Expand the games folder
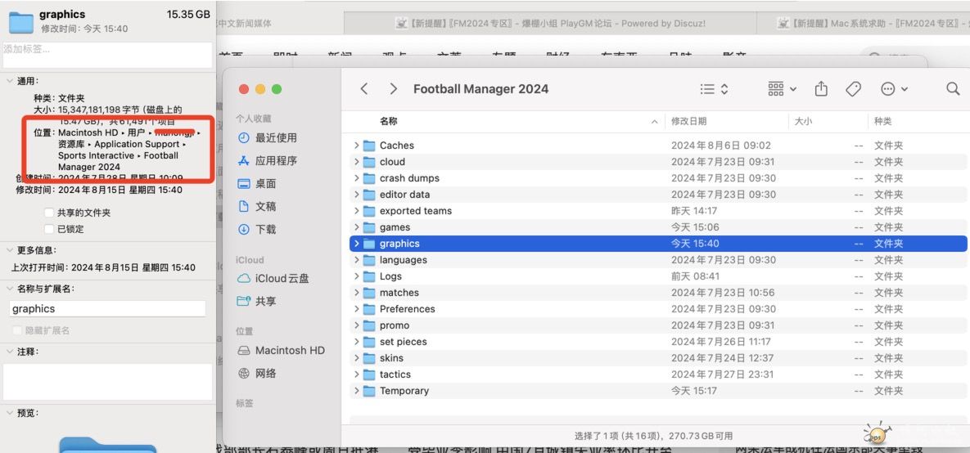970x453 pixels. 356,227
